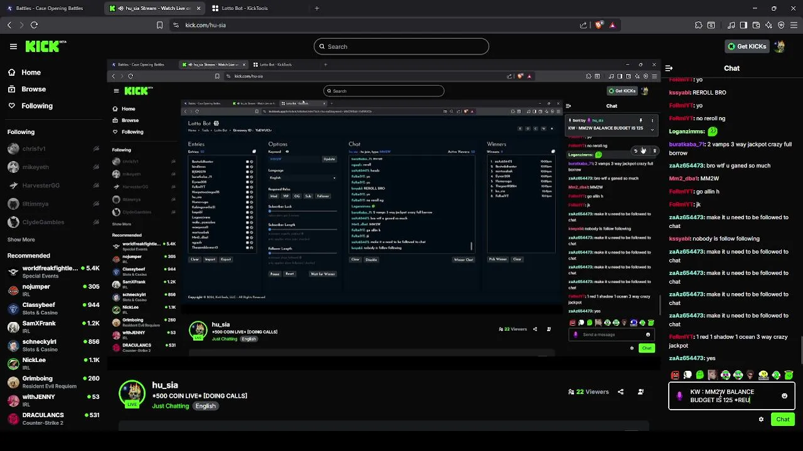
Task: Pick the red angry emote in outer chat
Action: (x=675, y=375)
